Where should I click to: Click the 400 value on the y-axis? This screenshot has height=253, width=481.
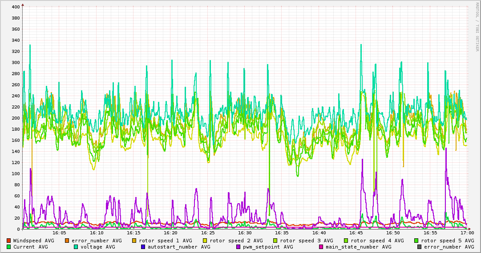tap(15, 7)
